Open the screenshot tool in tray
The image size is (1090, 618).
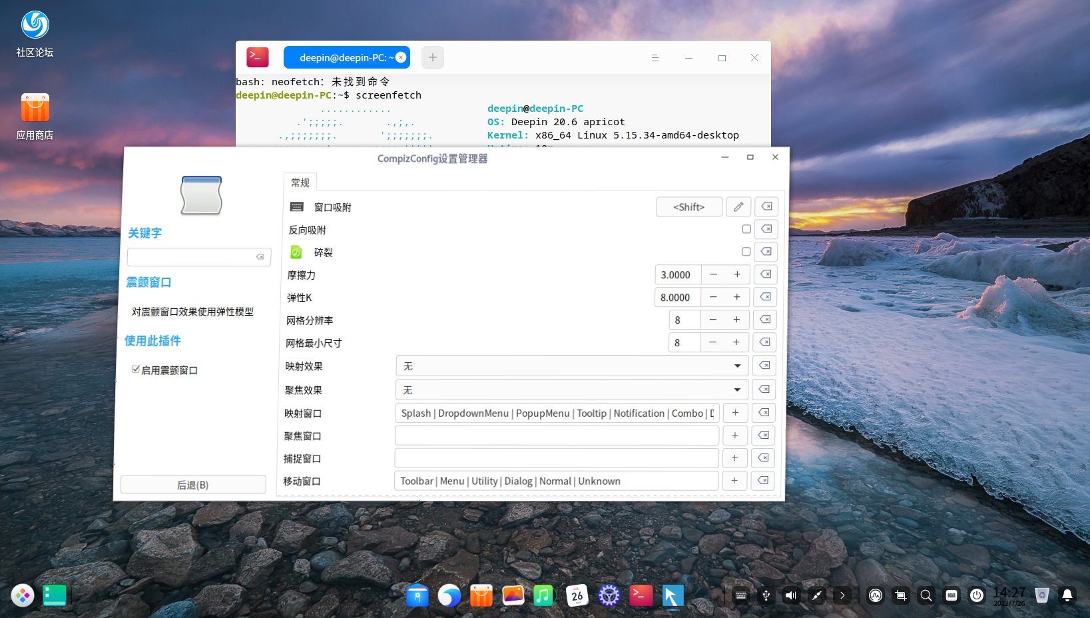901,595
